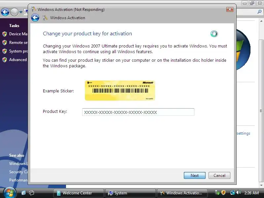Click shield icon next to Remote settings

[x=5, y=43]
